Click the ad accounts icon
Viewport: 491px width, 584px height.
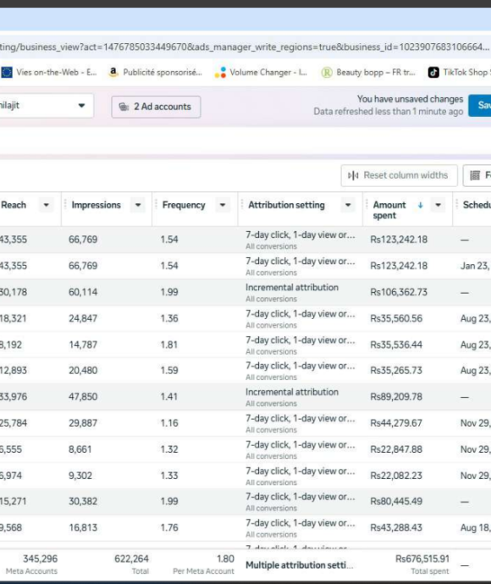(x=124, y=107)
